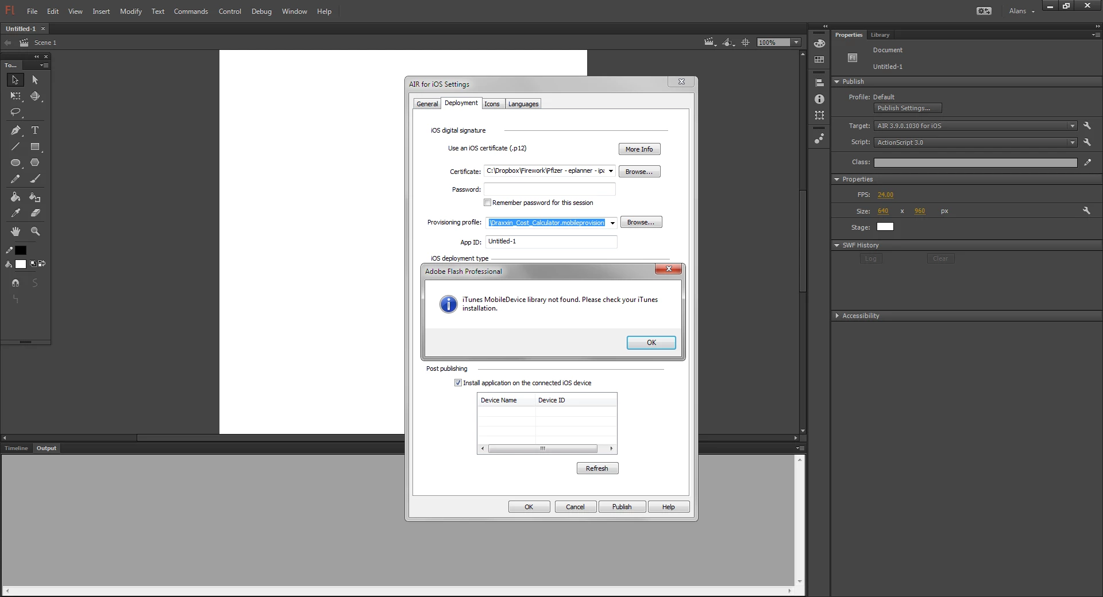
Task: Click Browse next to Certificate
Action: [x=639, y=172]
